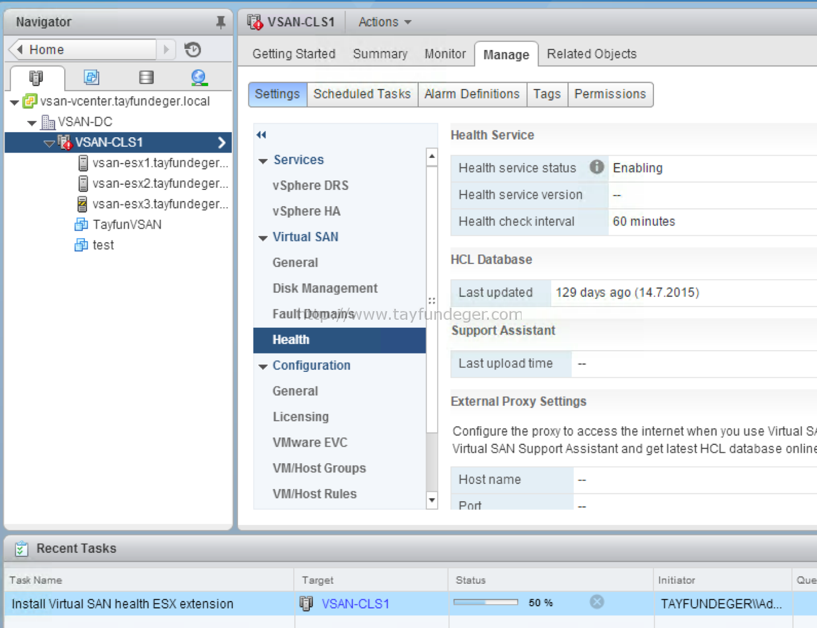Viewport: 817px width, 628px height.
Task: Select the Settings sub-tab
Action: pyautogui.click(x=278, y=94)
